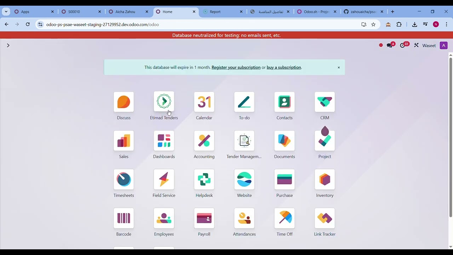Open the Purchase app
453x255 pixels.
[285, 180]
